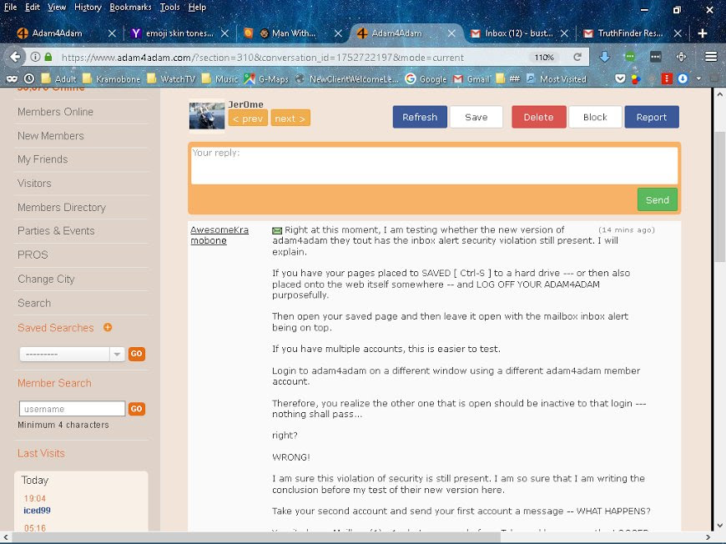Show more toolbar items via small arrow
726x544 pixels.
698,78
